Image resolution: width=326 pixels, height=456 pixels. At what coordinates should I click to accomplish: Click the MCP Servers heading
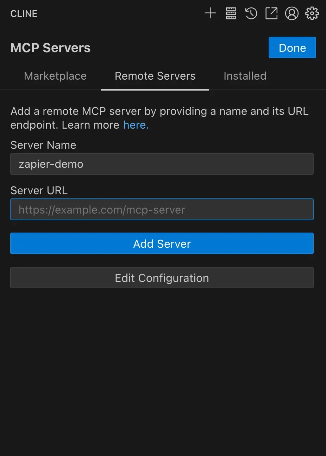pos(51,48)
